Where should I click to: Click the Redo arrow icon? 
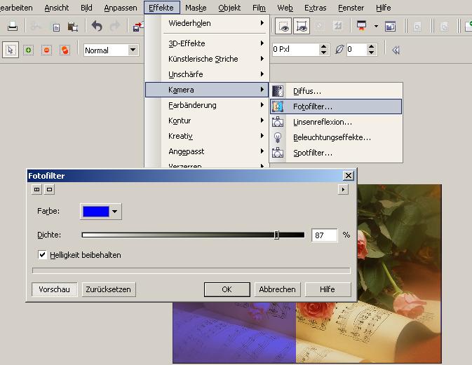pyautogui.click(x=115, y=27)
